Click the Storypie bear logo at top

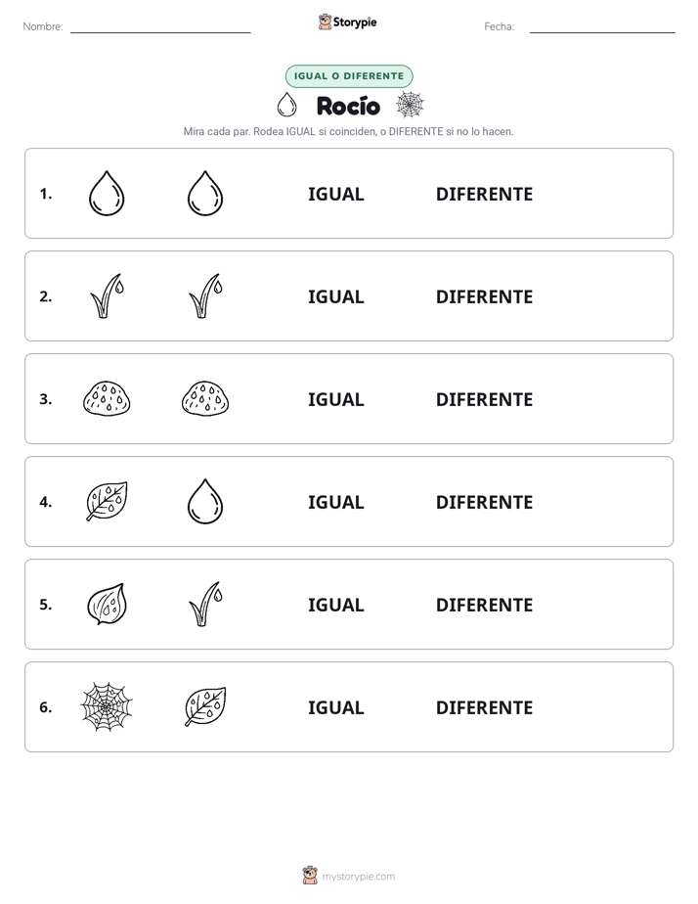(325, 22)
